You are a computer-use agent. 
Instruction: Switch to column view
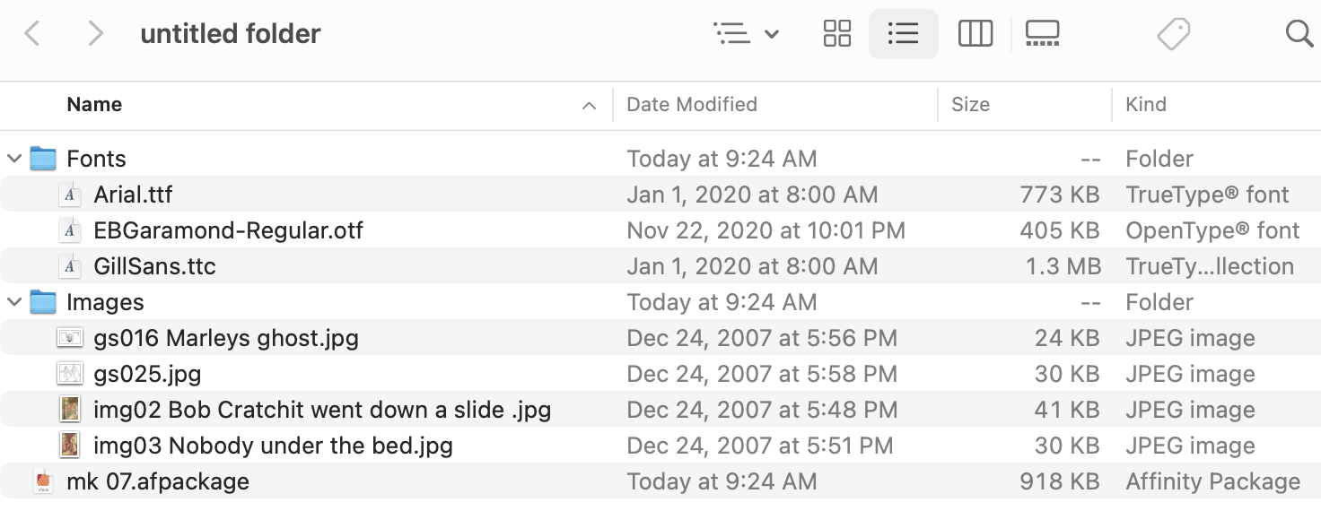click(975, 34)
